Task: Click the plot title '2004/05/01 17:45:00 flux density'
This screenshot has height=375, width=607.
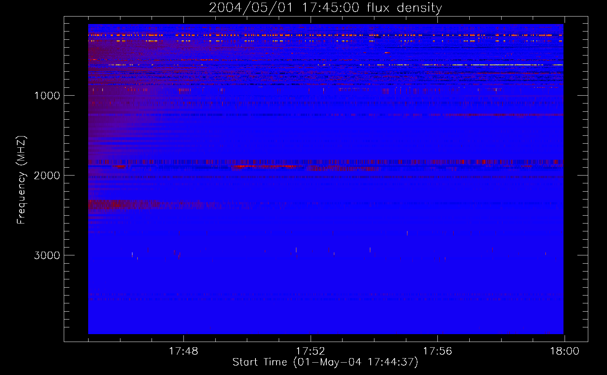Action: (325, 8)
